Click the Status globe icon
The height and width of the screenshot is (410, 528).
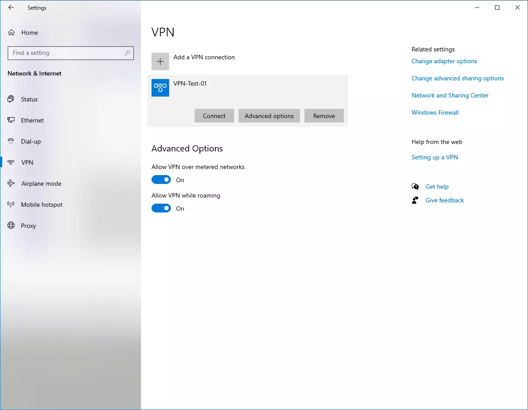(11, 99)
